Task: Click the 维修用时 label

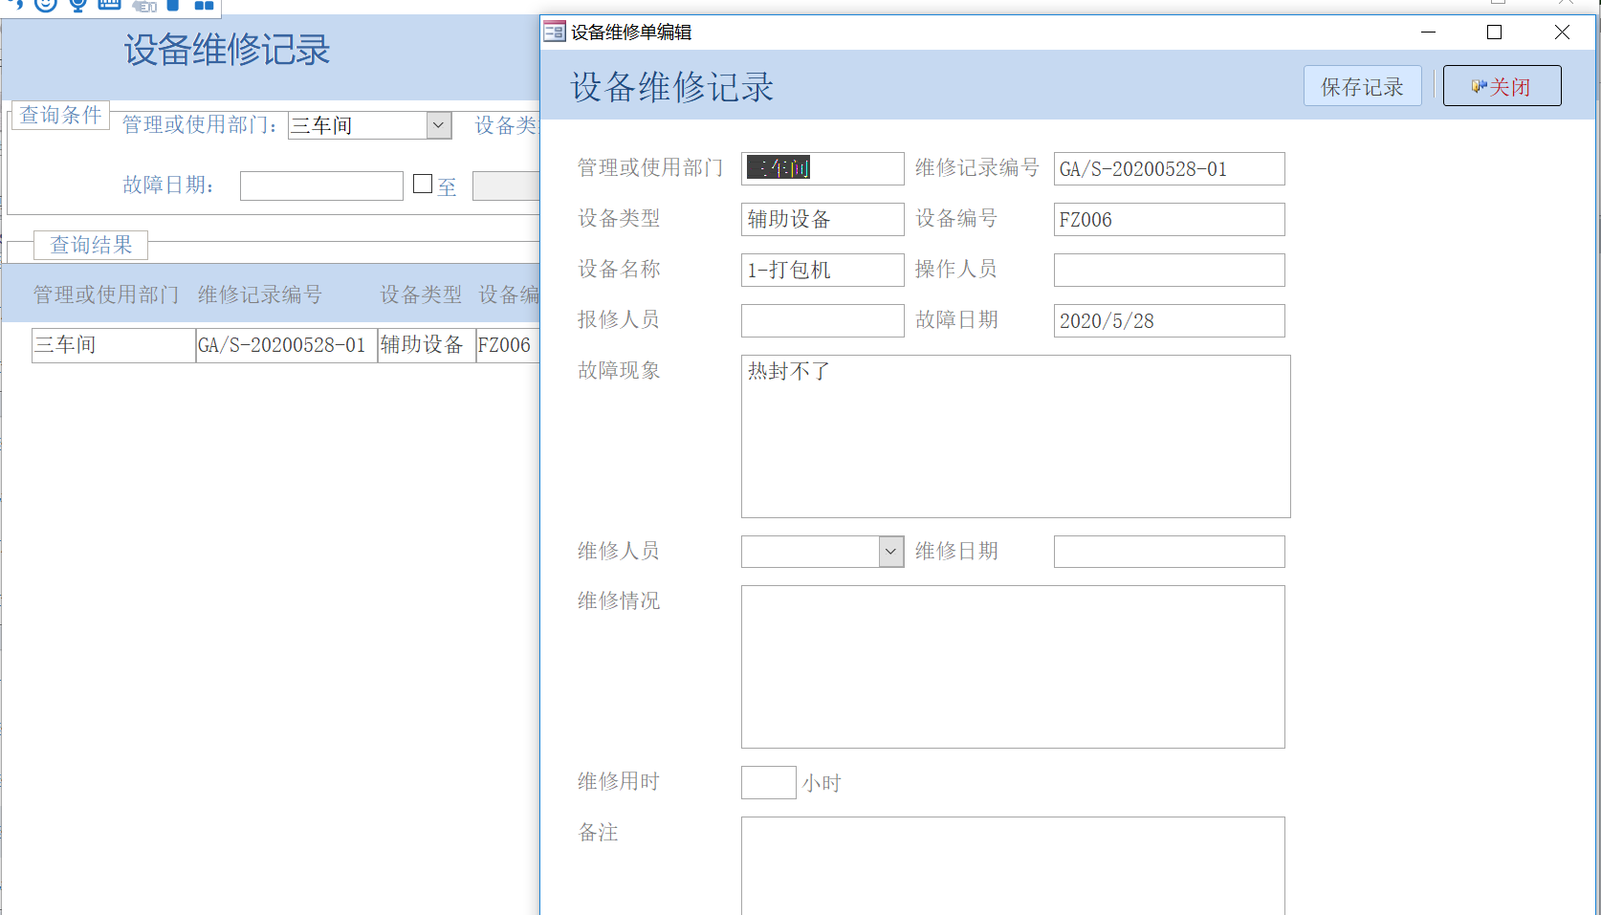Action: 619,781
